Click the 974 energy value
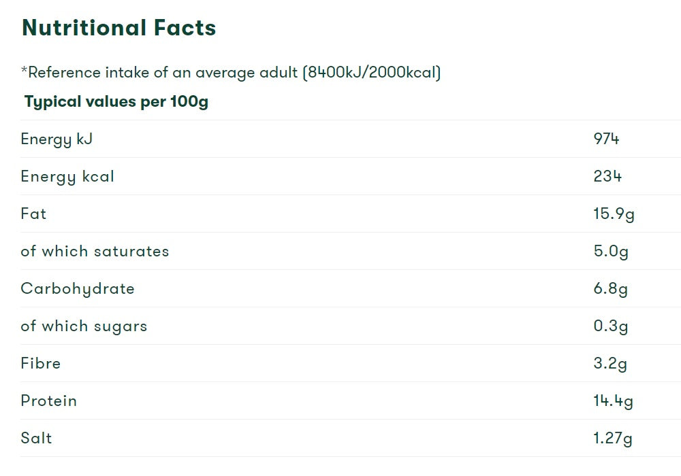Image resolution: width=681 pixels, height=476 pixels. tap(606, 139)
